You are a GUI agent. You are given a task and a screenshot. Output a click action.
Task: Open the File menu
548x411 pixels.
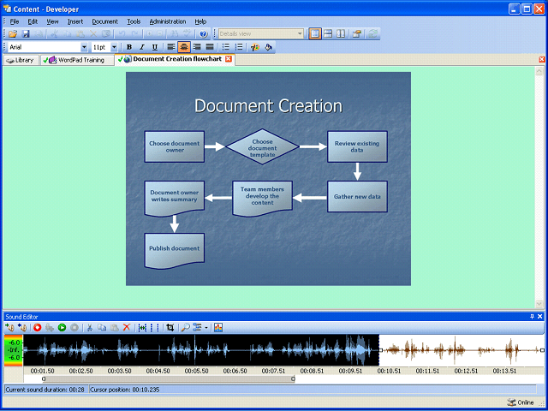point(15,21)
